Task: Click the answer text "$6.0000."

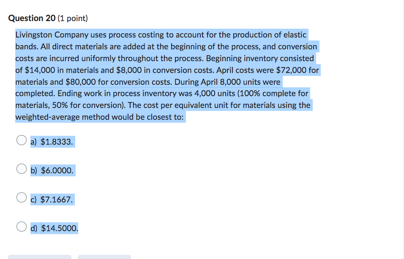Action: click(x=57, y=170)
